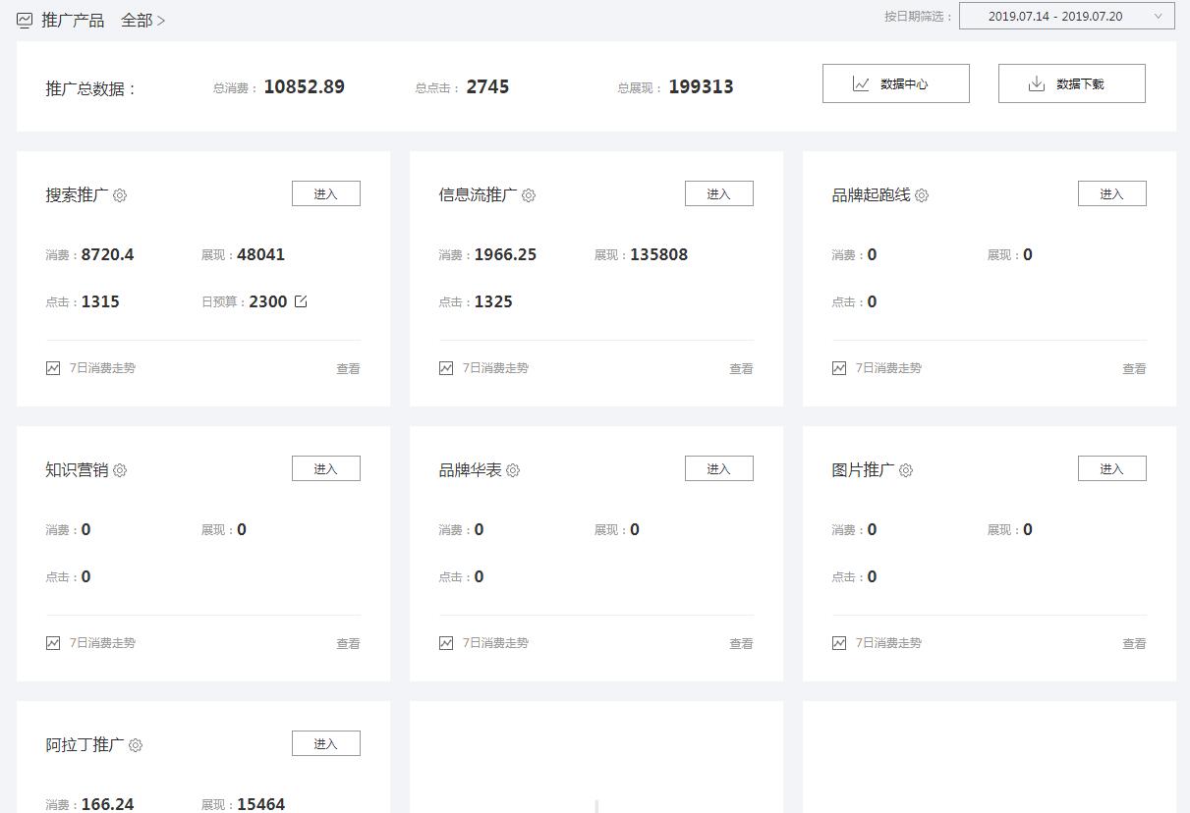Click the 7日消费走势 label in 图片推广

(888, 643)
